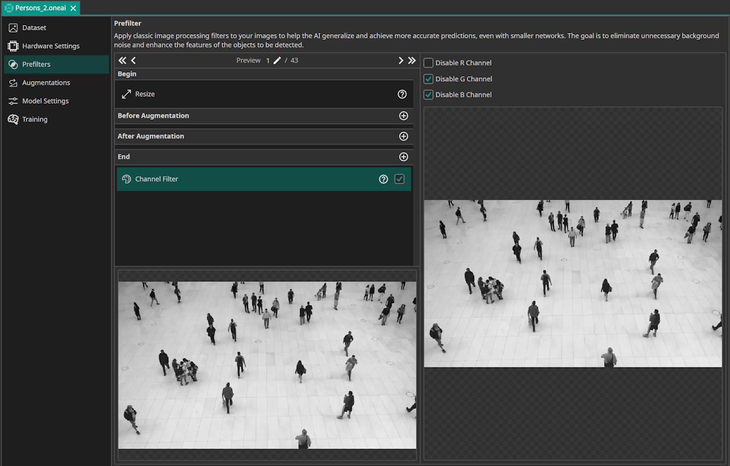Jump to the last preview image

click(x=412, y=60)
